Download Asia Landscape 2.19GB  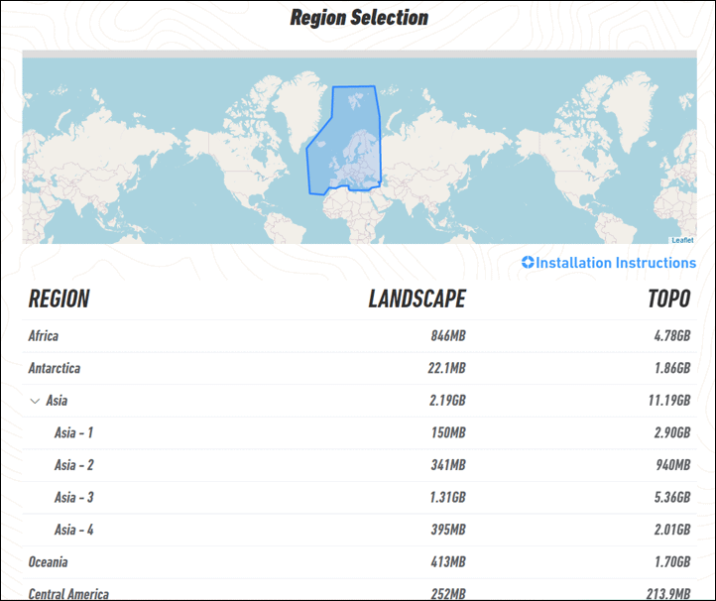447,401
